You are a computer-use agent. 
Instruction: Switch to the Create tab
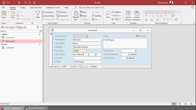22,7
